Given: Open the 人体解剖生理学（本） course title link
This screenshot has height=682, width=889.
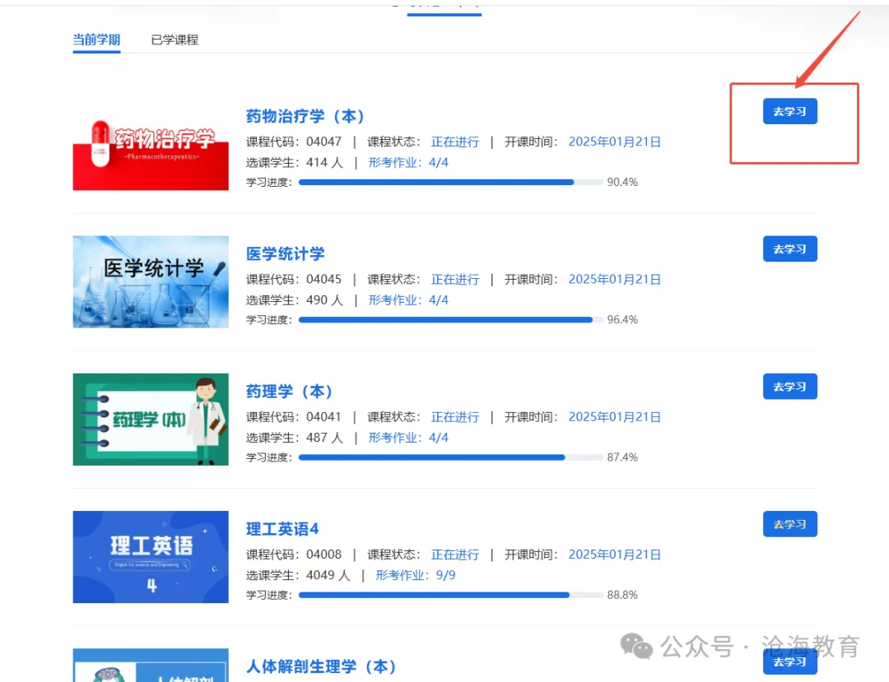Looking at the screenshot, I should 321,666.
